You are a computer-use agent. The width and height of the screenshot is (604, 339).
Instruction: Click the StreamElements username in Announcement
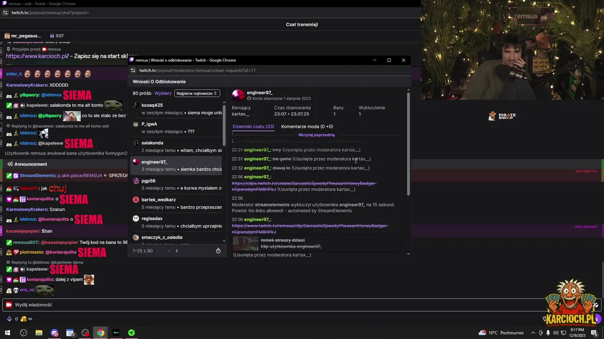tap(37, 175)
